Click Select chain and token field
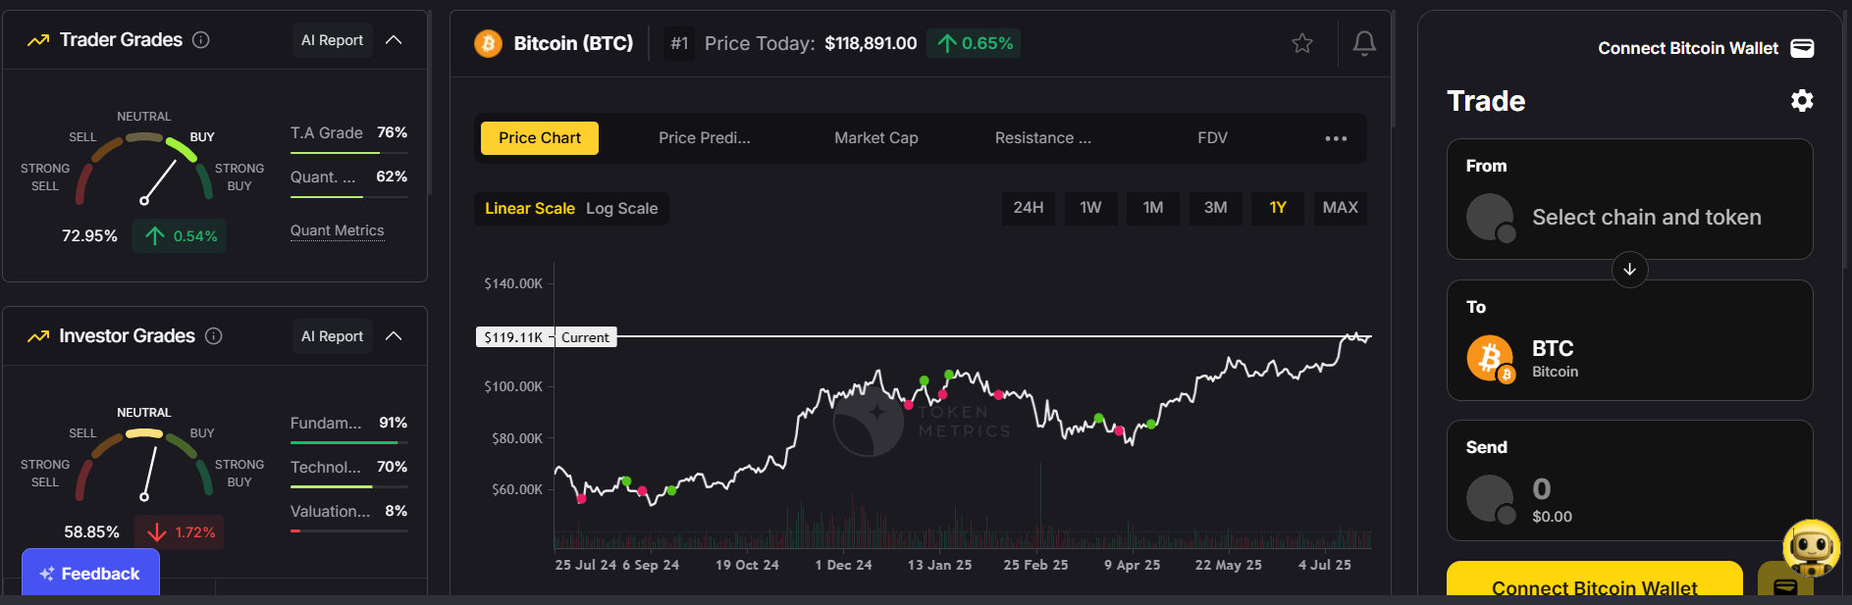 point(1646,218)
